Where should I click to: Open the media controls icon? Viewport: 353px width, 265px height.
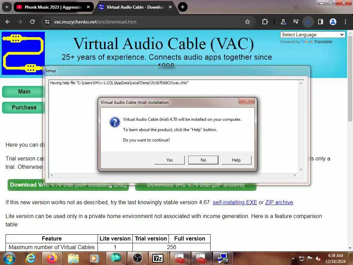(x=295, y=22)
